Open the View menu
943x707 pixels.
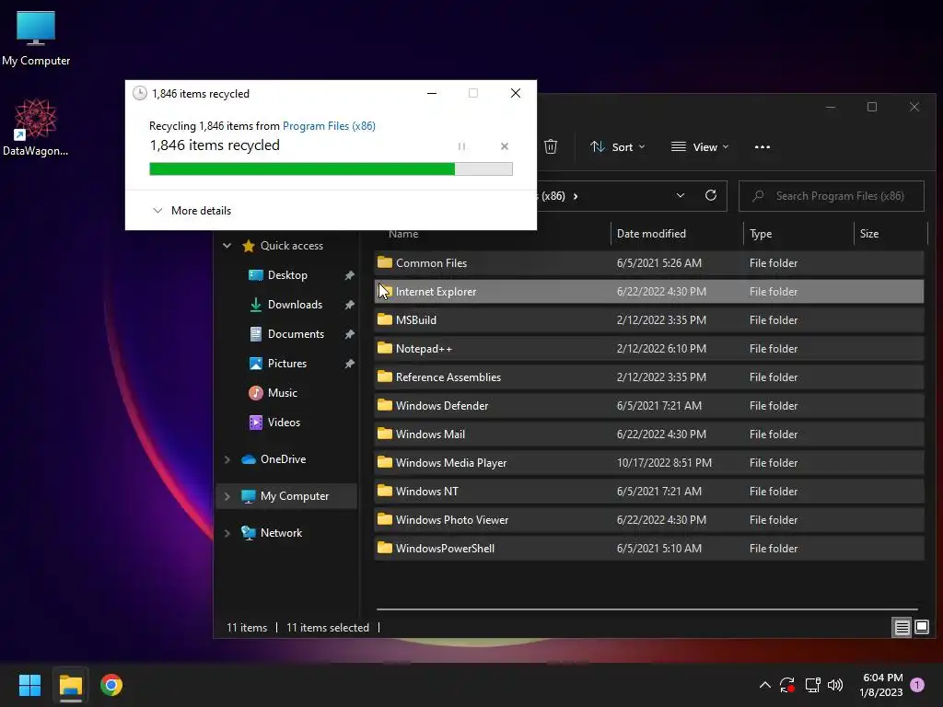[700, 146]
